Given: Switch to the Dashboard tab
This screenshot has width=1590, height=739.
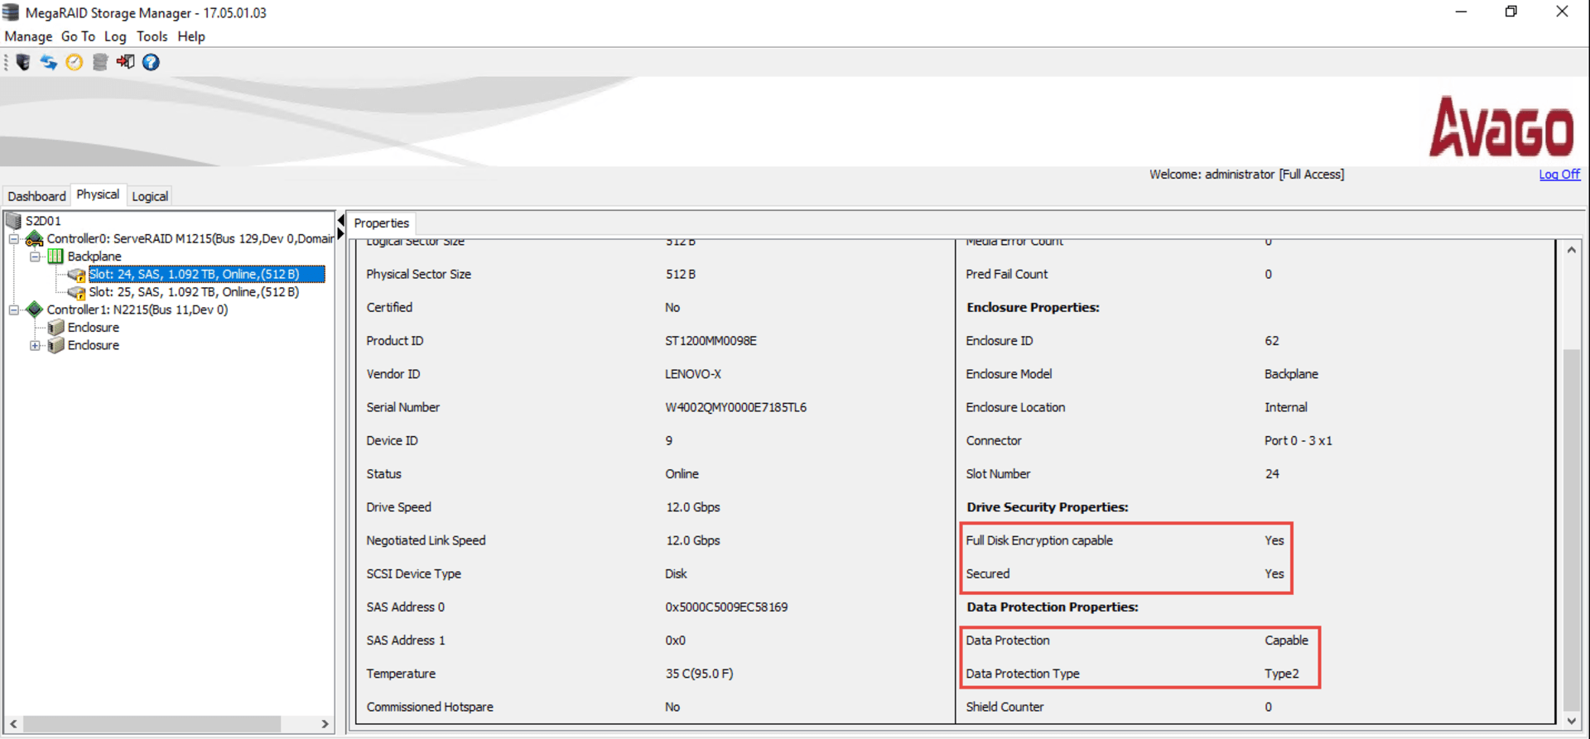Looking at the screenshot, I should pos(36,196).
